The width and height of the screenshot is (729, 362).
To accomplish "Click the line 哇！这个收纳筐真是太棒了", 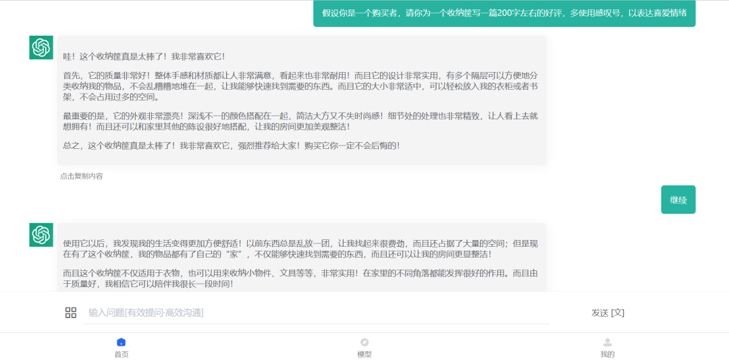I will click(144, 57).
